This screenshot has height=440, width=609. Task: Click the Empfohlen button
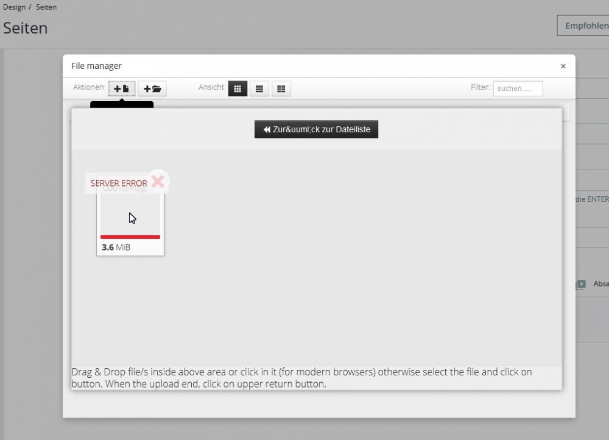click(x=583, y=26)
